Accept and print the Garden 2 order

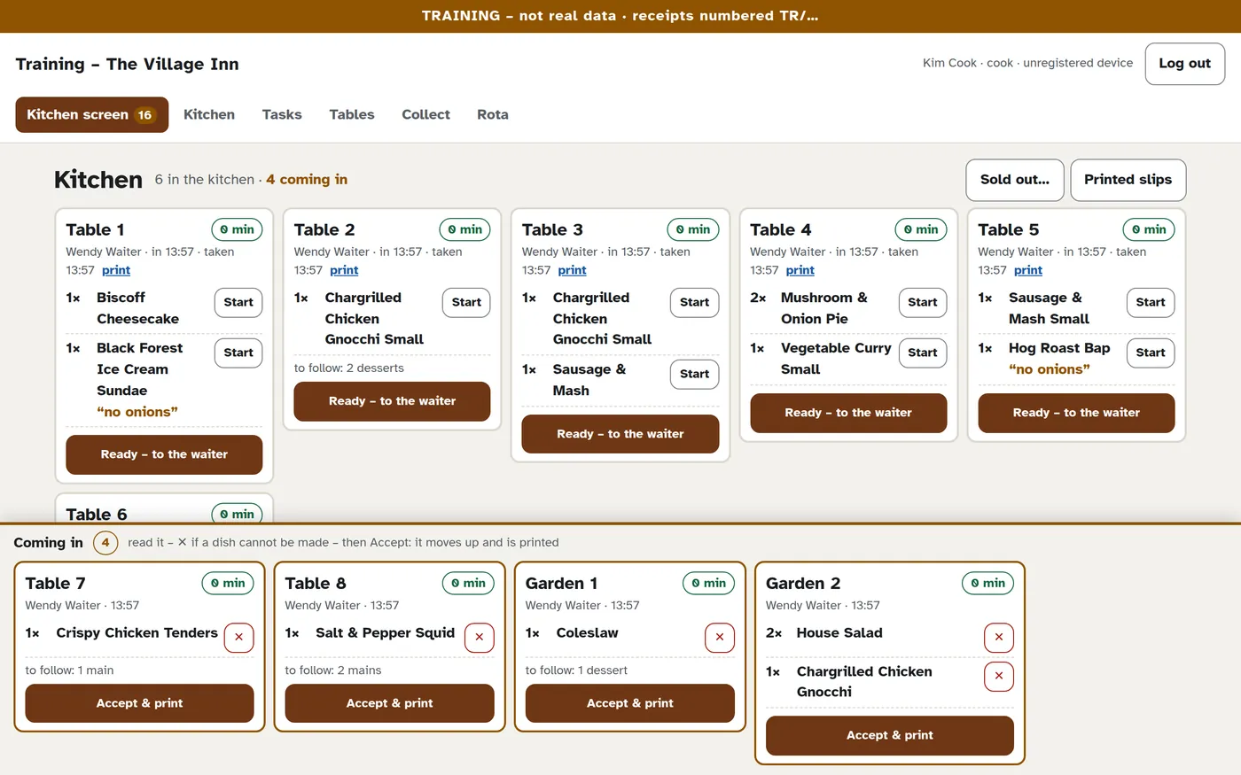(x=889, y=736)
